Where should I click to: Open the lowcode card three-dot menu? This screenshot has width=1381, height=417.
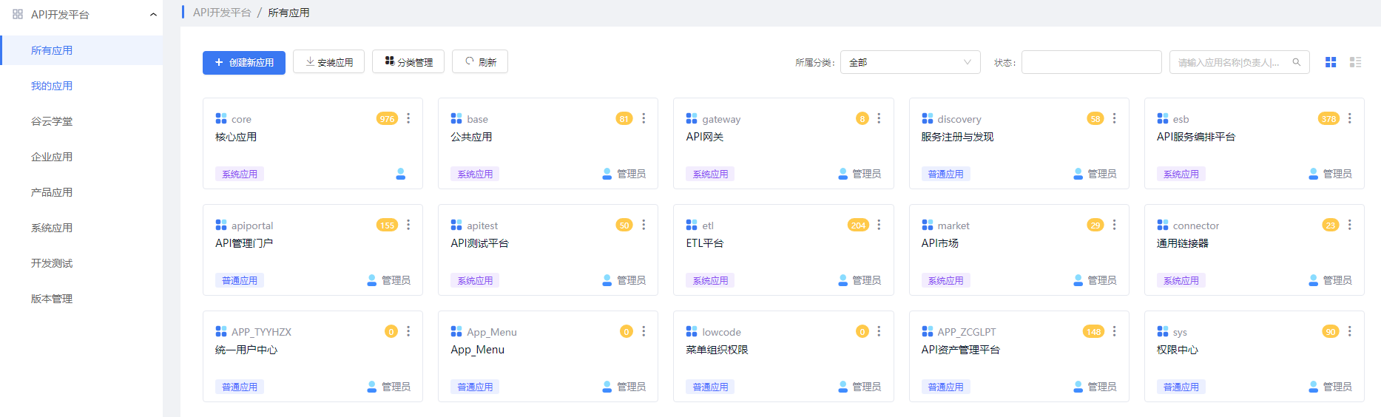coord(879,331)
